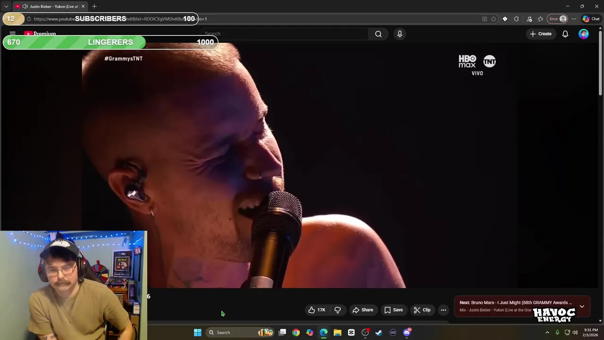Open Edge favorites list icon
The height and width of the screenshot is (340, 604).
click(540, 19)
